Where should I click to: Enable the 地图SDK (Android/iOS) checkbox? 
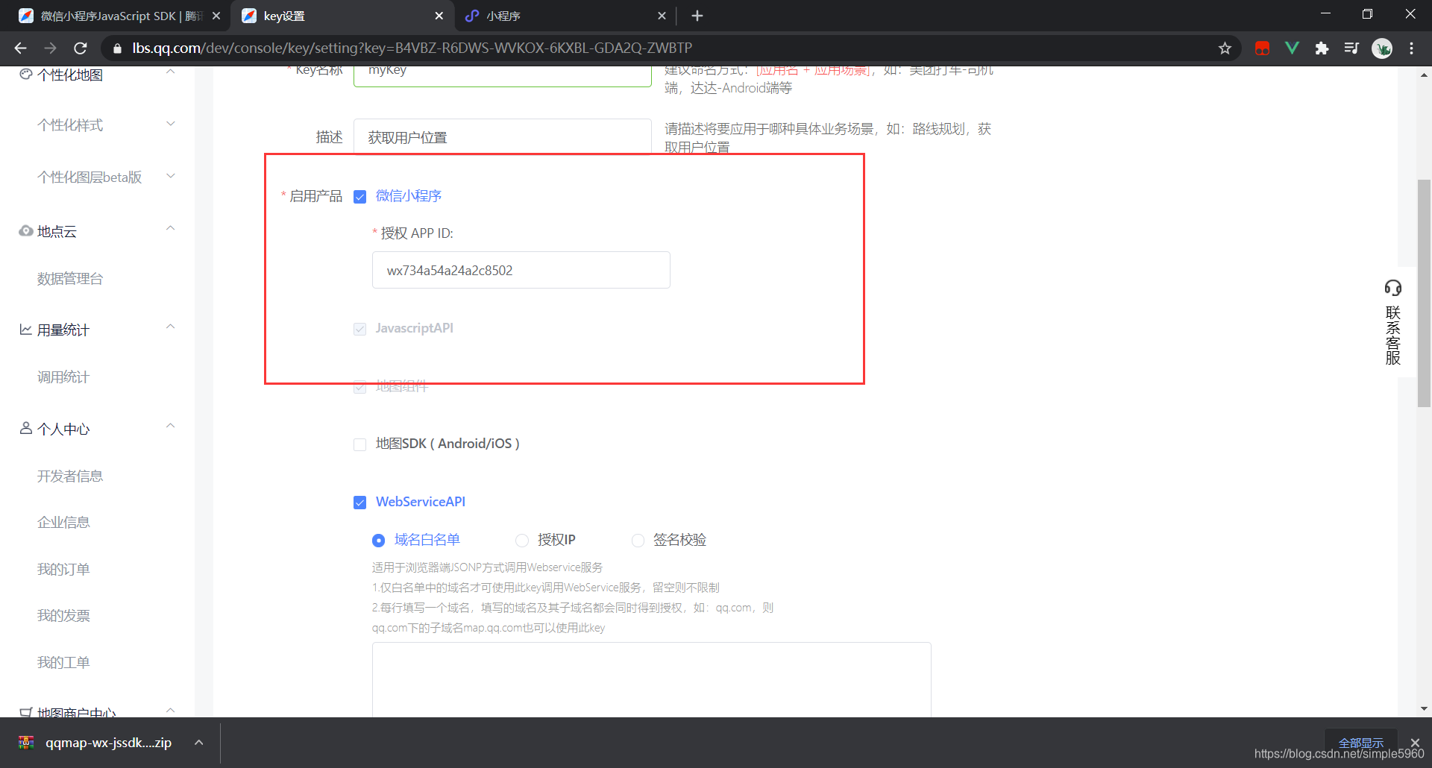[360, 444]
